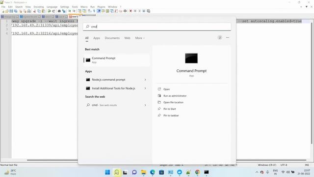Click Run as administrator option
Image resolution: width=314 pixels, height=177 pixels.
point(175,96)
